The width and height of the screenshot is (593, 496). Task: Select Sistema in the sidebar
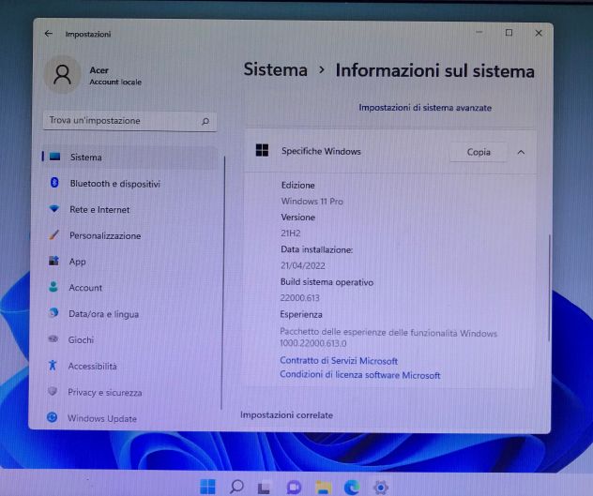tap(129, 157)
